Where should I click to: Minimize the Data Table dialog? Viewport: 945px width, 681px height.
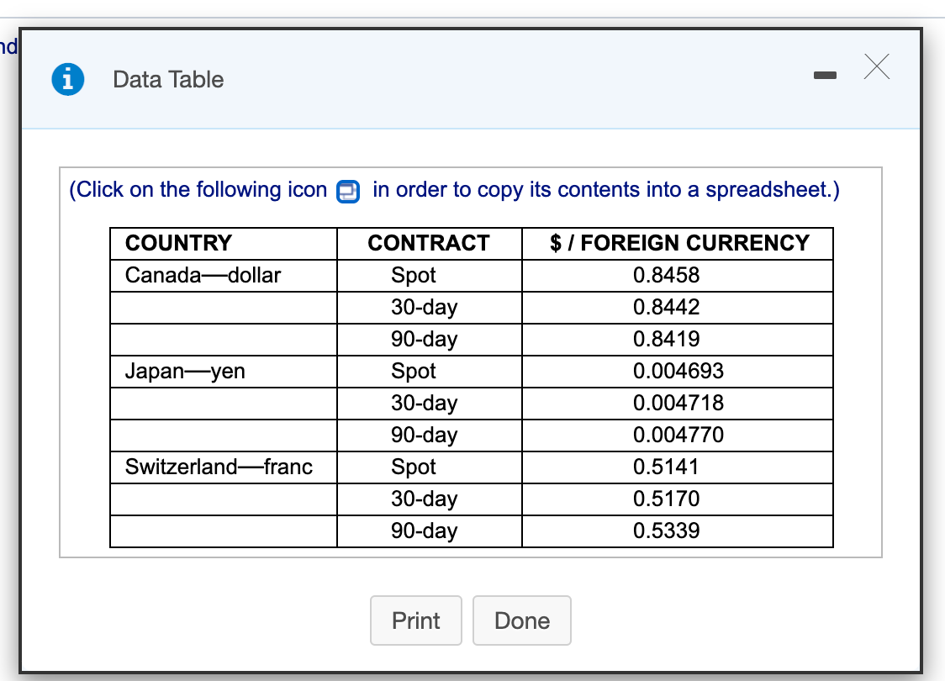825,76
